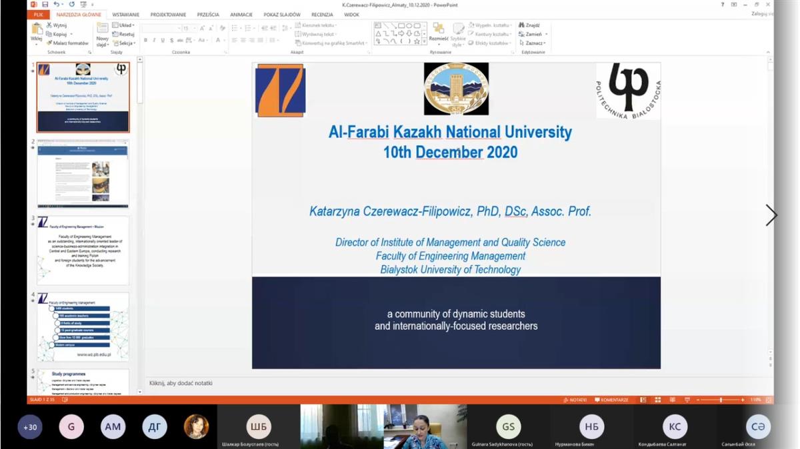Open the Rozmieść (Arrange) tool
Image resolution: width=800 pixels, height=449 pixels.
(x=438, y=32)
